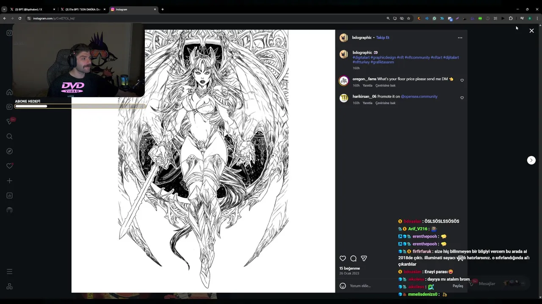Image resolution: width=542 pixels, height=304 pixels.
Task: Open Chrome extensions puzzle icon
Action: 511,18
